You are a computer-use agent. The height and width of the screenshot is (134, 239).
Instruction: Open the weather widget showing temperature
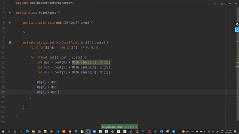pos(186,131)
